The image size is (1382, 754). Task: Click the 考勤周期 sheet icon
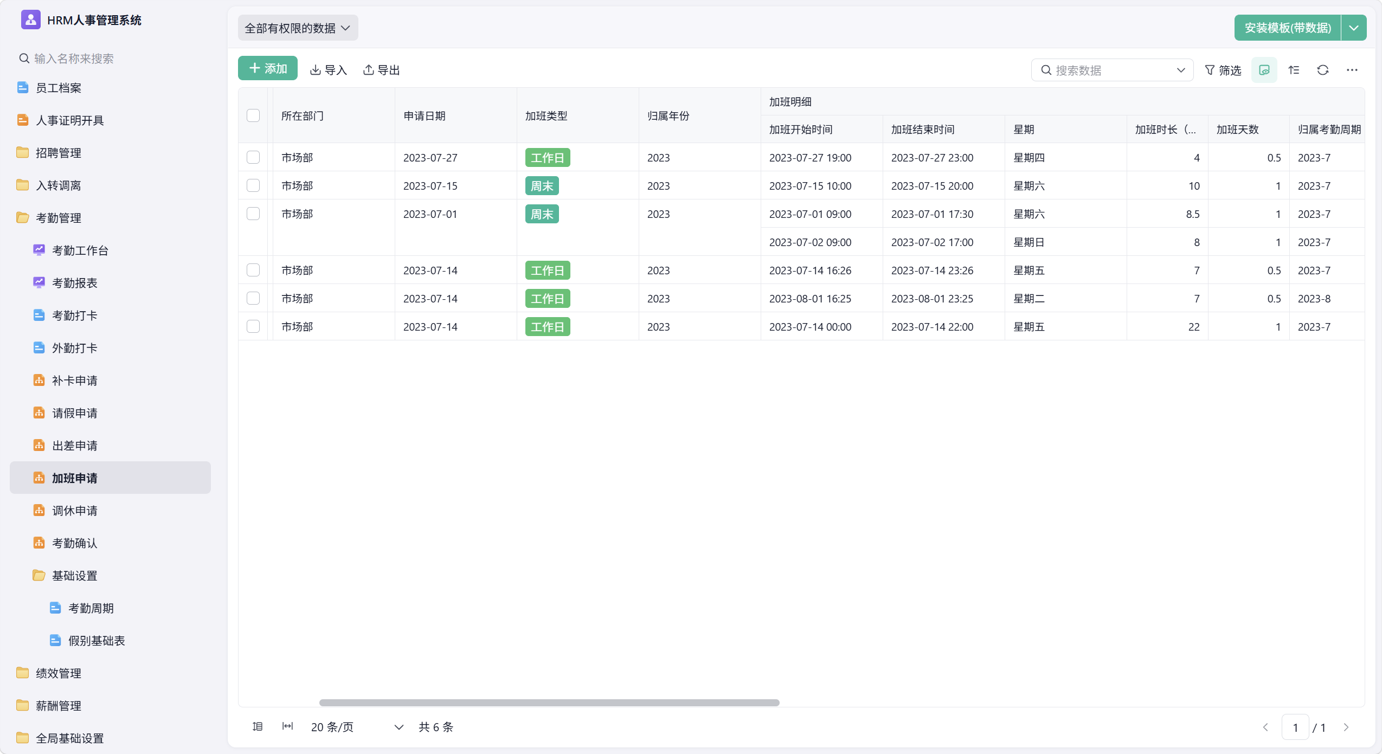55,608
